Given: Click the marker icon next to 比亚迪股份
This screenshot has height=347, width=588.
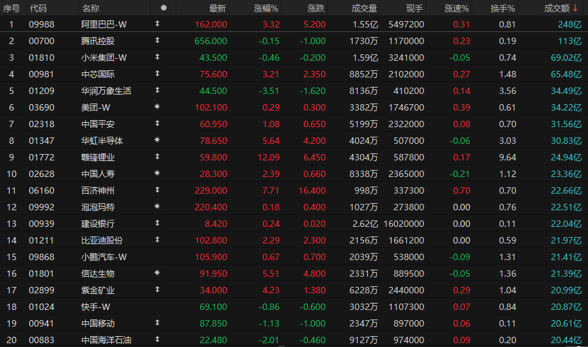Looking at the screenshot, I should [x=157, y=239].
